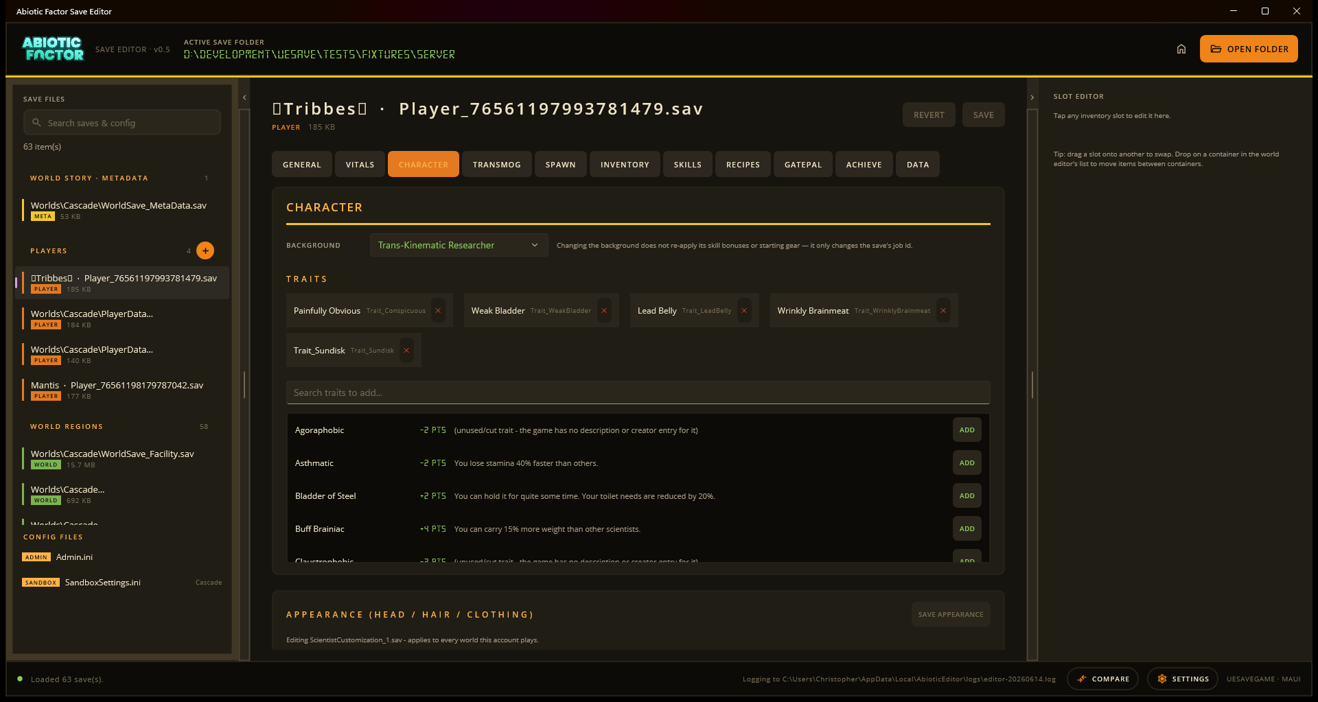Select WorldSave_MetaData.sav file

point(122,211)
